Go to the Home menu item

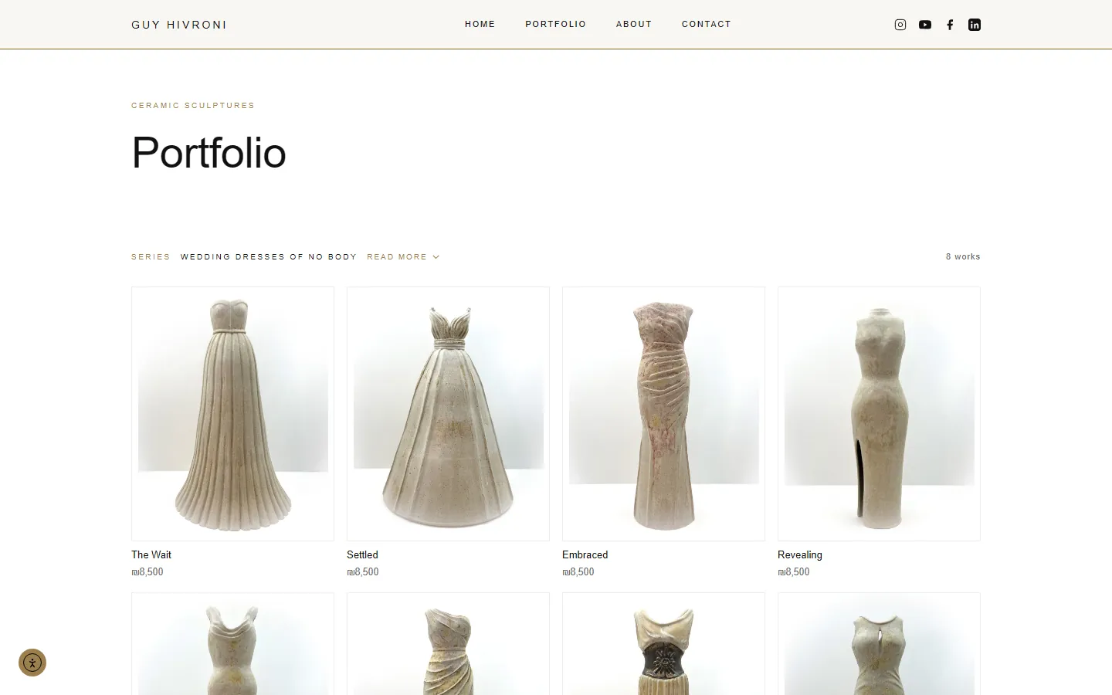pyautogui.click(x=480, y=24)
